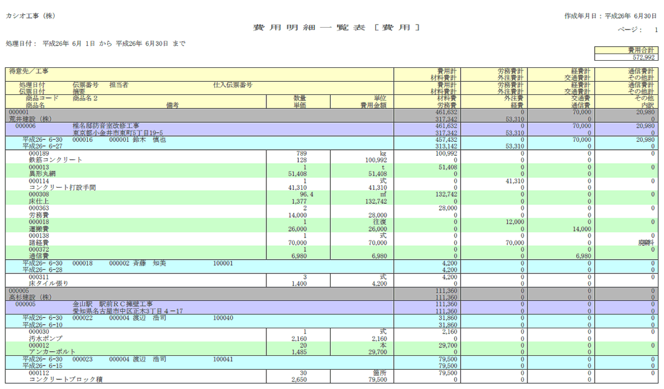Image resolution: width=664 pixels, height=389 pixels.
Task: Click unit price 2,650
Action: [x=299, y=379]
